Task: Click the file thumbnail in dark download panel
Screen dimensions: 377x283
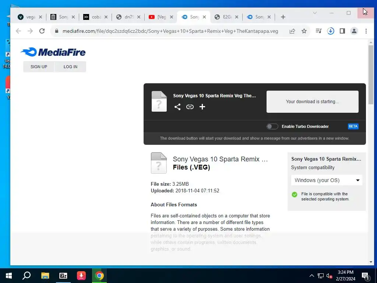Action: [x=159, y=101]
